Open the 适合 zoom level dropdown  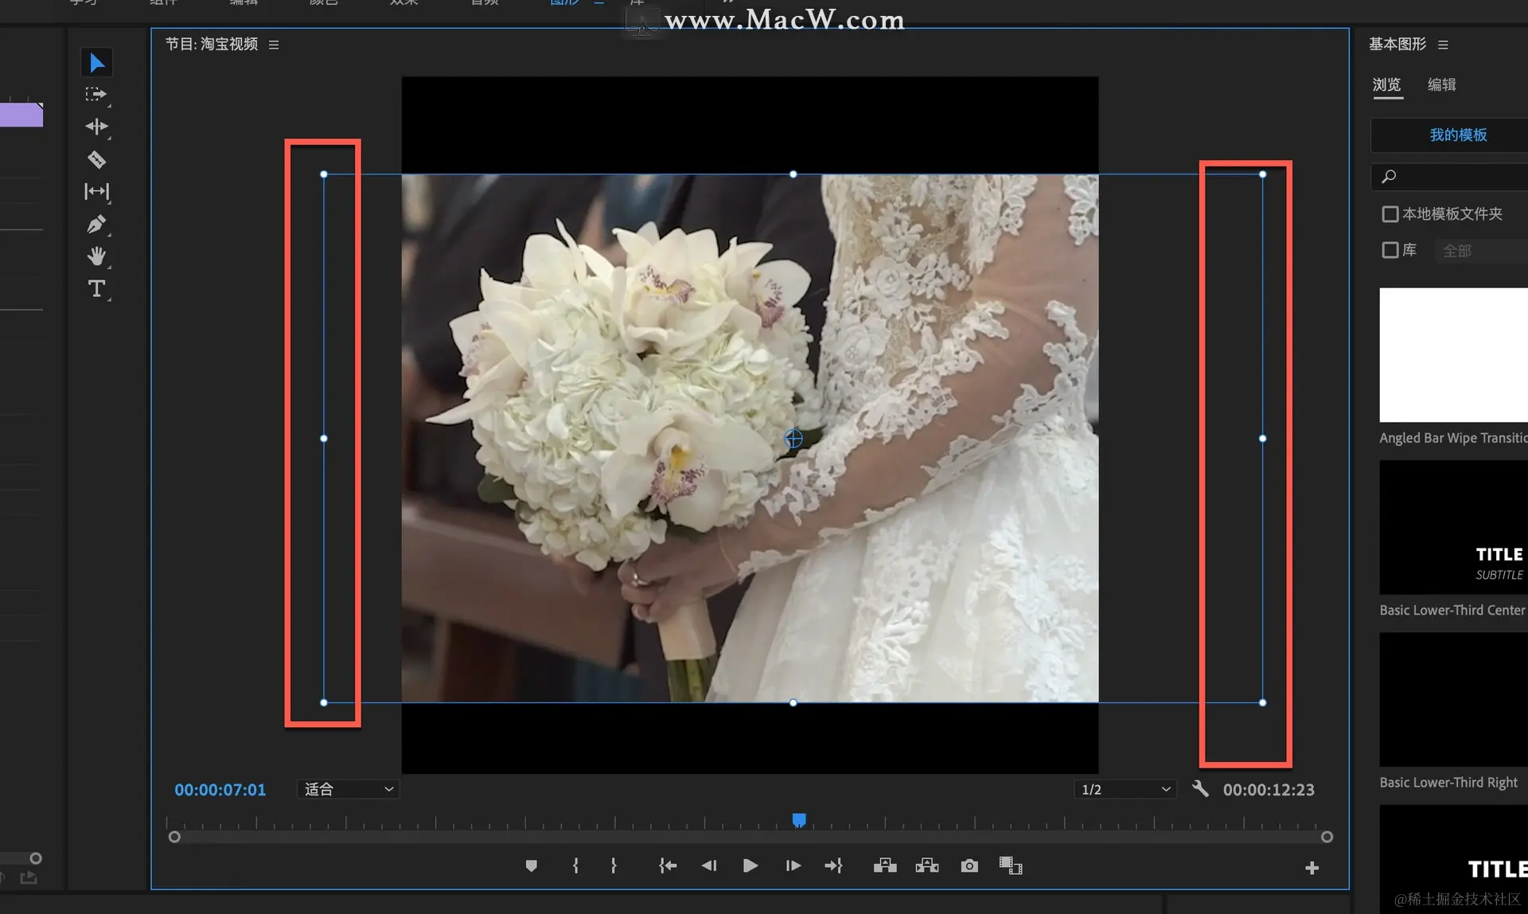[349, 789]
